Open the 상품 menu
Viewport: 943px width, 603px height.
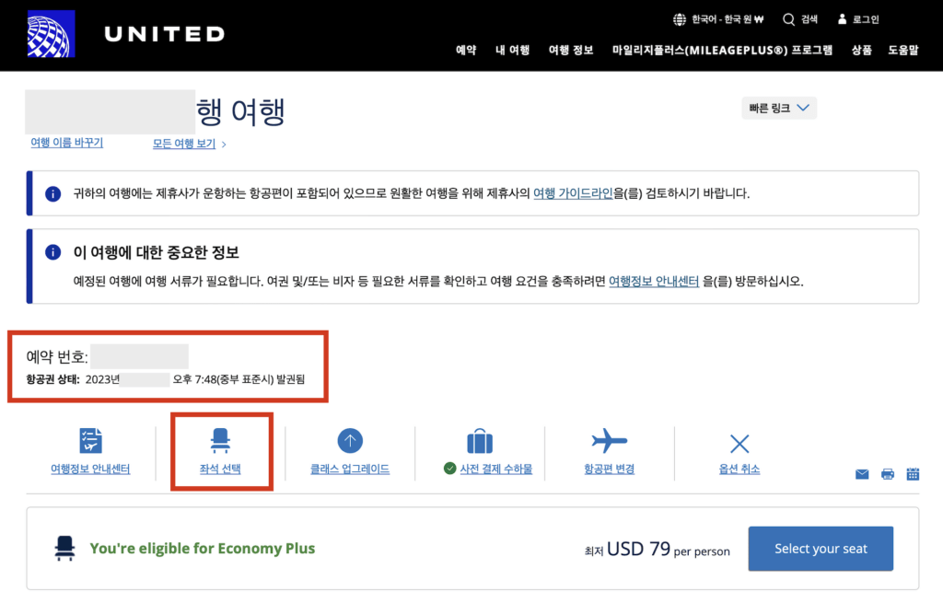(x=861, y=50)
